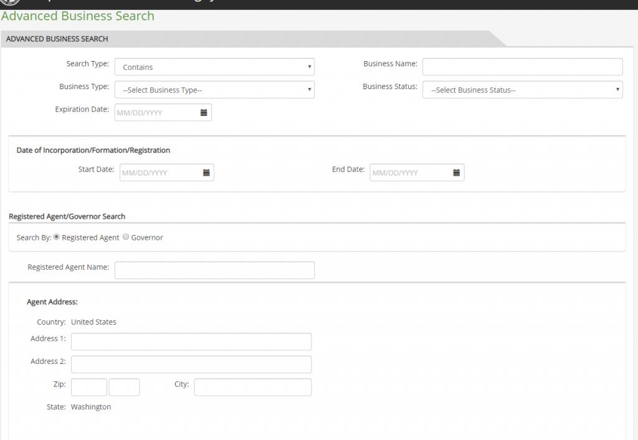
Task: Select the 'Advanced Business Search' page heading
Action: point(78,16)
